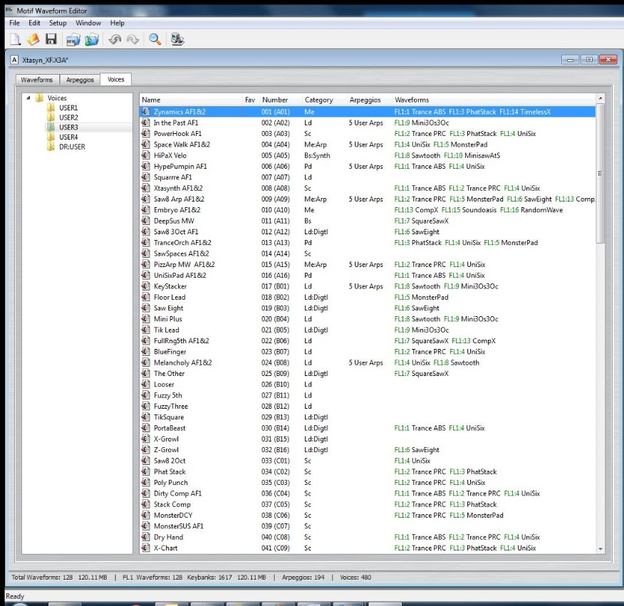The width and height of the screenshot is (624, 606).
Task: Click the Fav column header
Action: (250, 100)
